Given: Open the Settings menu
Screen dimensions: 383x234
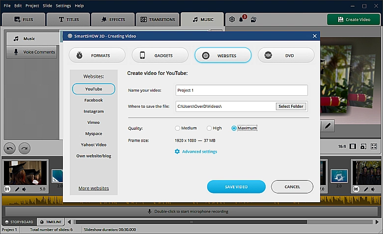Looking at the screenshot, I should pyautogui.click(x=63, y=5).
